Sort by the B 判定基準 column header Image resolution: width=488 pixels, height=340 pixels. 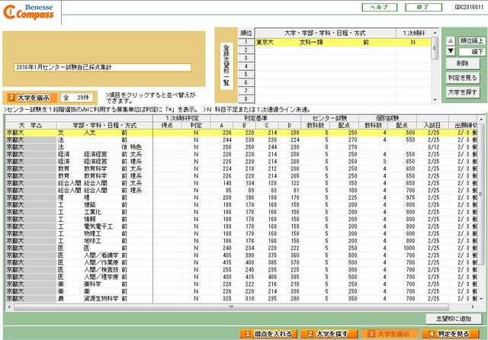pyautogui.click(x=244, y=125)
